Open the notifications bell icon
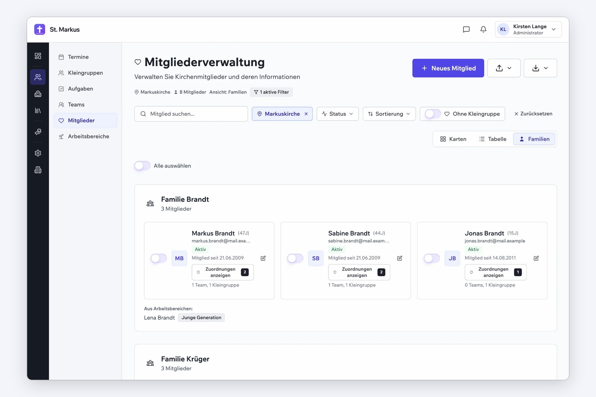This screenshot has height=397, width=596. click(483, 29)
